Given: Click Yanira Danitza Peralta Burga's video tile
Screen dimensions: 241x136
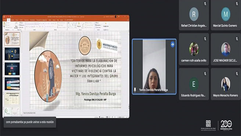Looking at the screenshot, I should (154, 67).
